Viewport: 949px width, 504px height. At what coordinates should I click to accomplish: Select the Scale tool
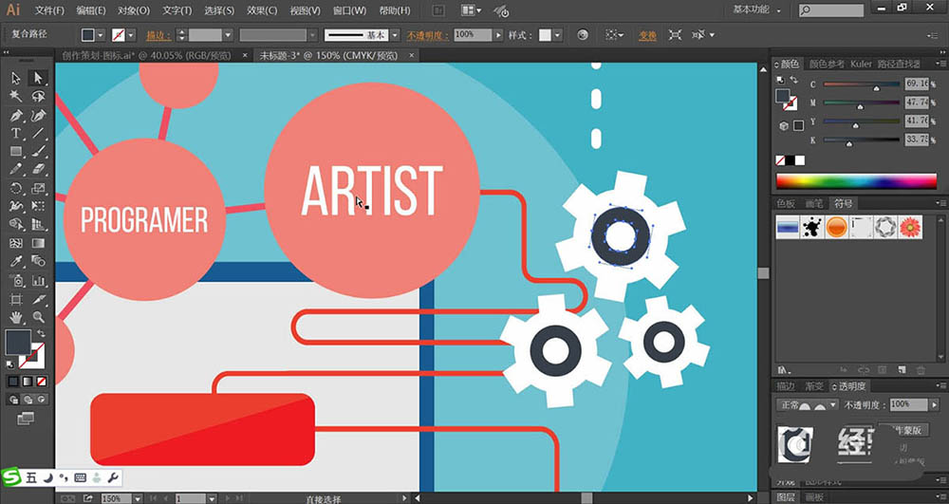(x=38, y=188)
